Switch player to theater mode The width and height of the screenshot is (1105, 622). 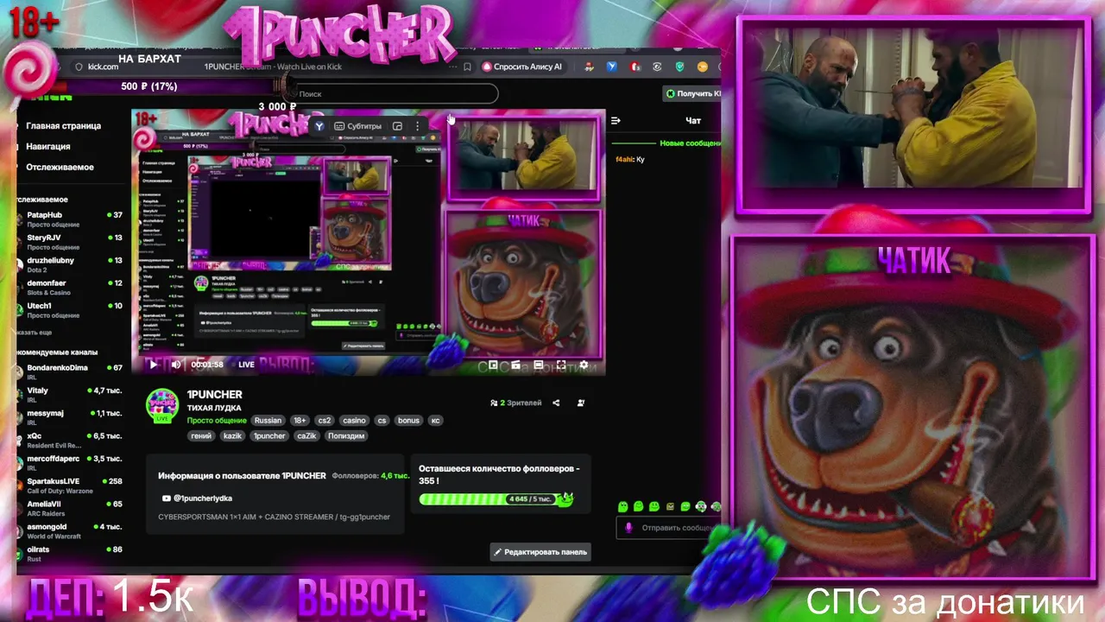pyautogui.click(x=538, y=365)
